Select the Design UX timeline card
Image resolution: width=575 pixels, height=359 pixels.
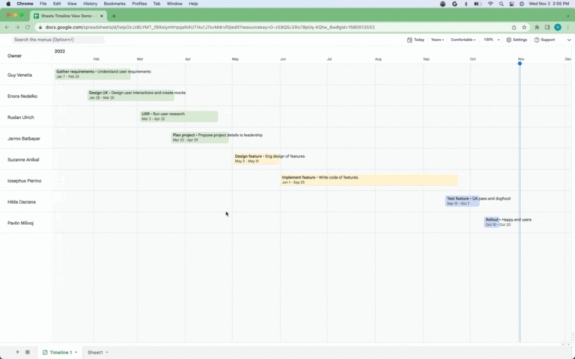(x=130, y=95)
